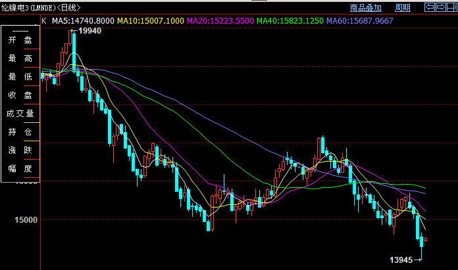Click the 13945 low price marker
Image resolution: width=458 pixels, height=270 pixels.
click(400, 261)
